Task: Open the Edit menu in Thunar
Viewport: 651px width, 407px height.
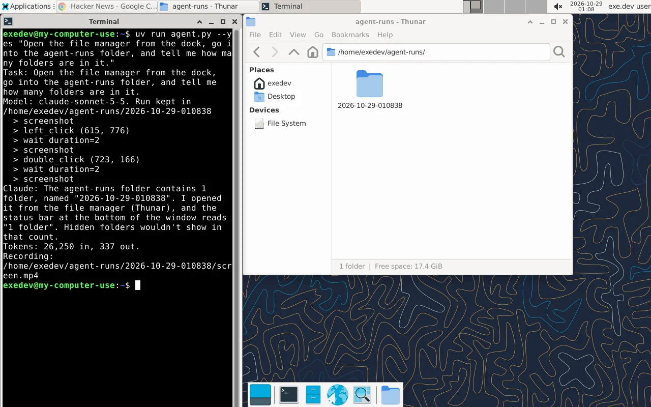Action: coord(275,35)
